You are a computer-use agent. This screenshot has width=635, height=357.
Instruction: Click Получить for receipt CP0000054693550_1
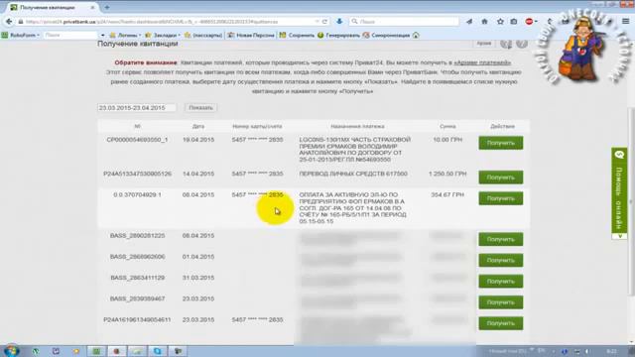(500, 143)
